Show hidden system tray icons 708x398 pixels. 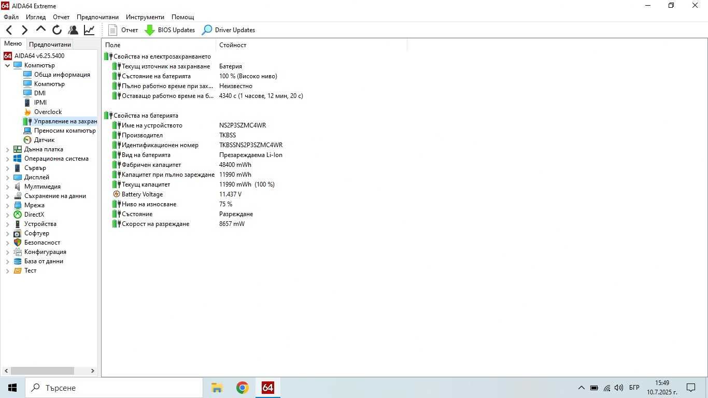[582, 388]
